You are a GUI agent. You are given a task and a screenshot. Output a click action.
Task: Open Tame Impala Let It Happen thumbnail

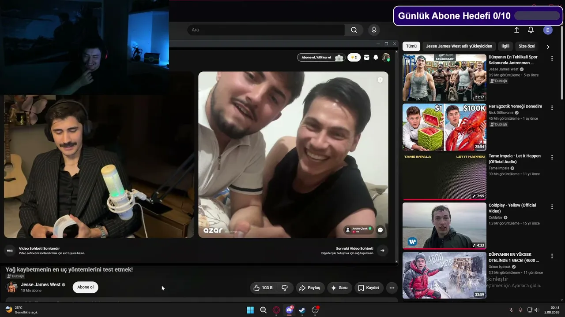point(444,177)
